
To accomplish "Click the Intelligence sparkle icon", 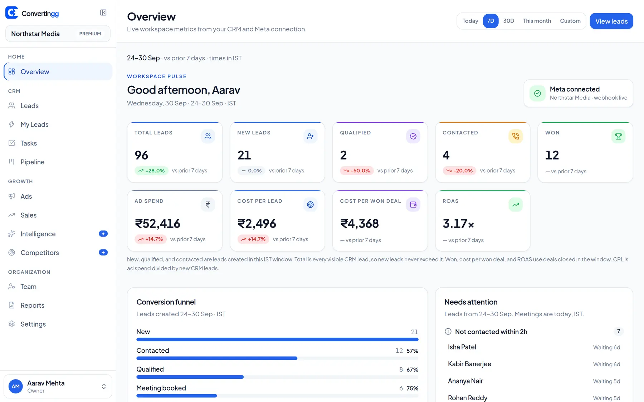I will coord(12,234).
